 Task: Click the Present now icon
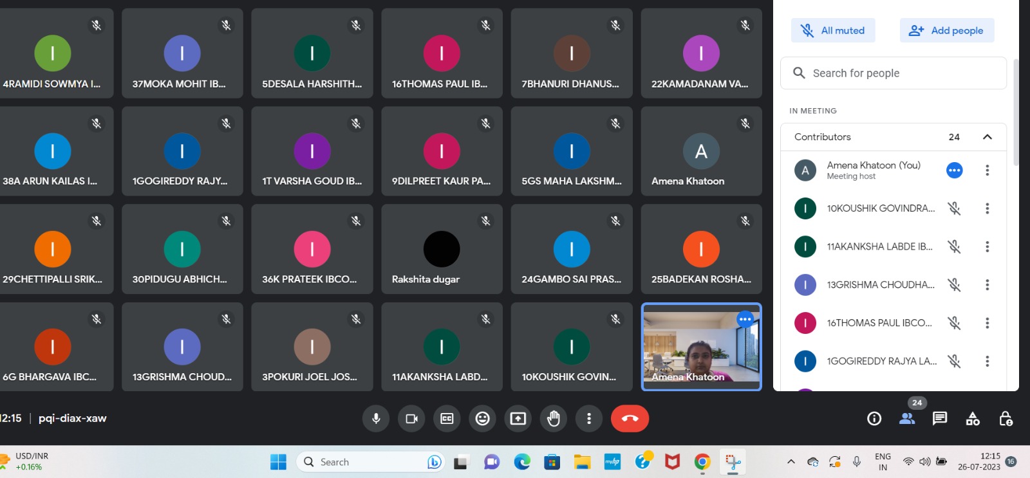518,419
